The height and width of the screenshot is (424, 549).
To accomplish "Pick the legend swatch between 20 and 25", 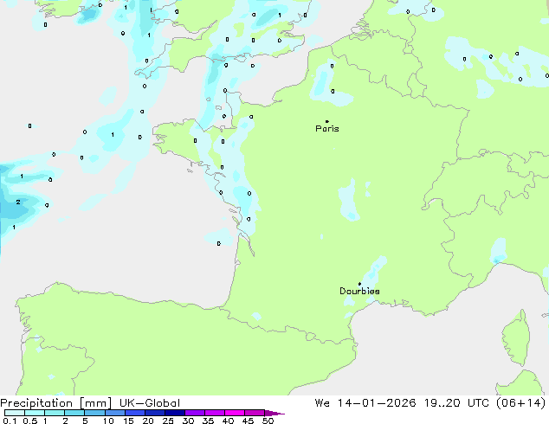I will (x=154, y=413).
